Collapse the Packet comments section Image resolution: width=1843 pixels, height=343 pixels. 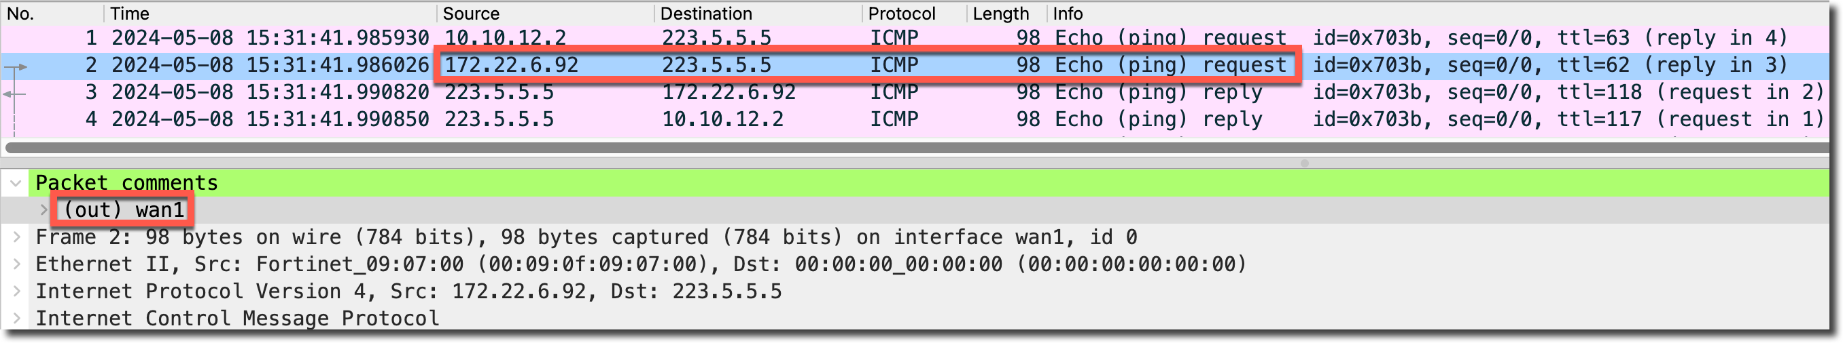(x=16, y=183)
